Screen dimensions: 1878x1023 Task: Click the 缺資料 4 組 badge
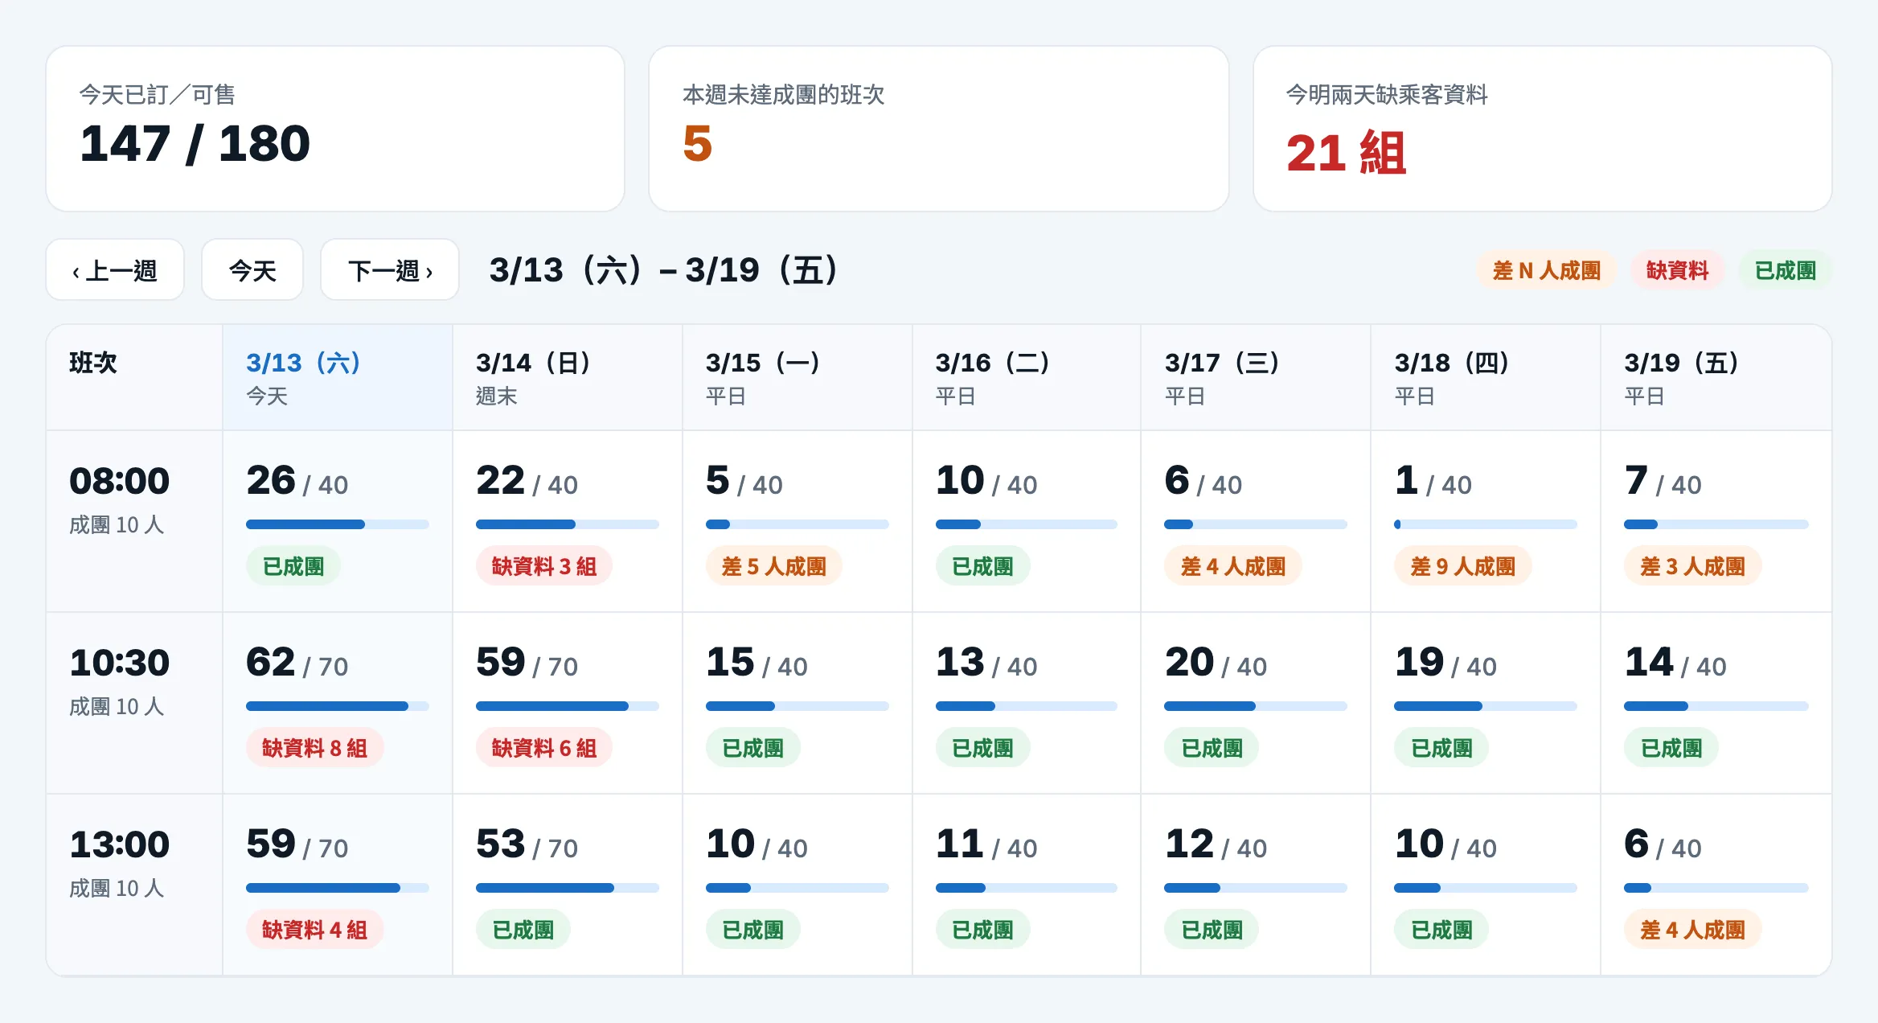[x=314, y=930]
